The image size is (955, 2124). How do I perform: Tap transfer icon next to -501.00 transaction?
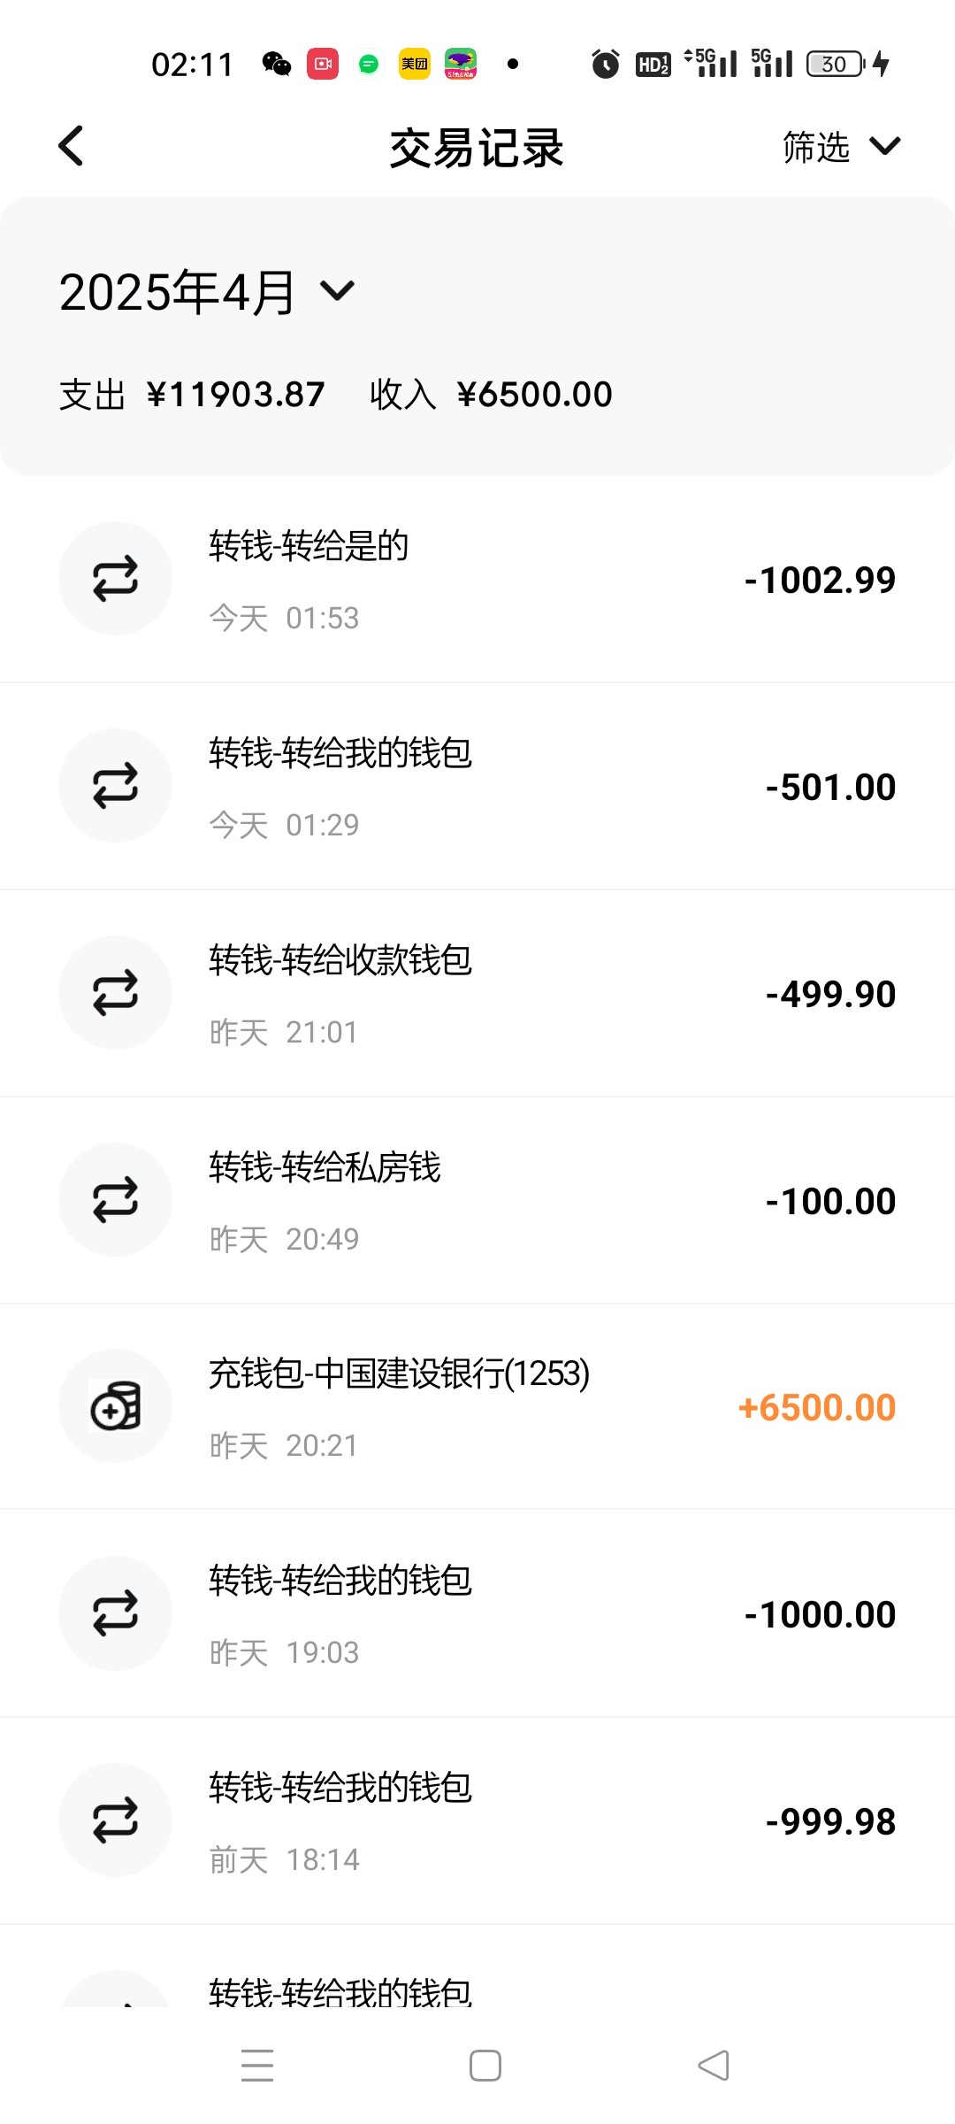[115, 786]
